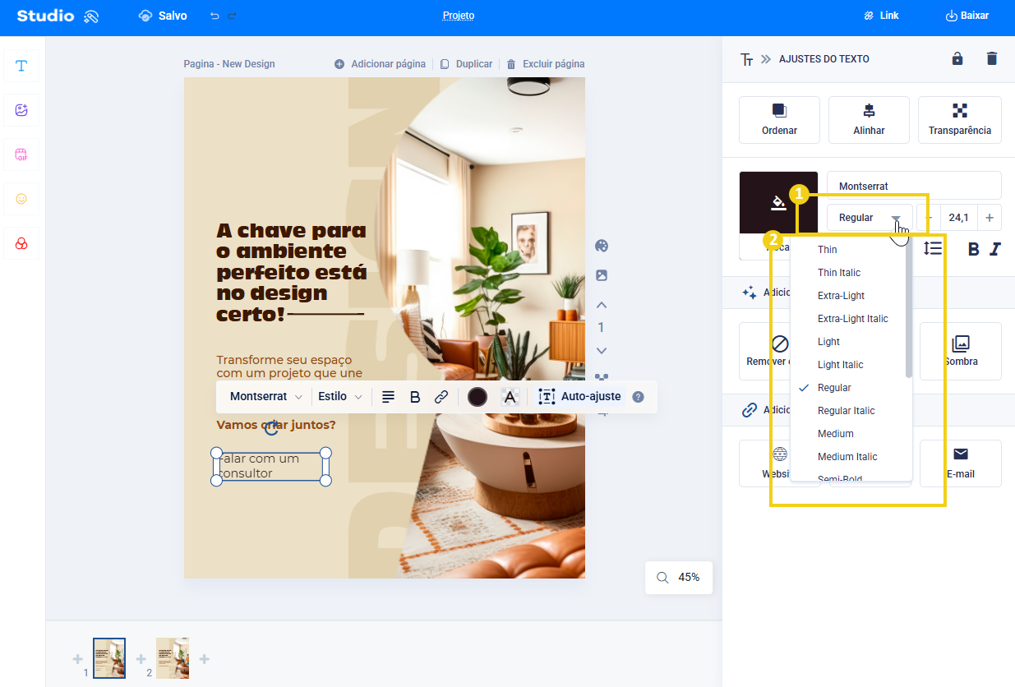
Task: Add page with plus before thumbnail 1
Action: 77,659
